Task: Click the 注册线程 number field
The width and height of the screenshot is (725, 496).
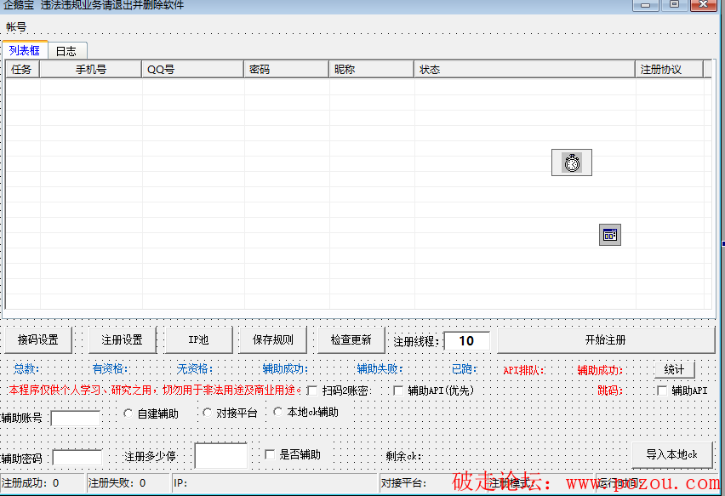Action: coord(466,341)
